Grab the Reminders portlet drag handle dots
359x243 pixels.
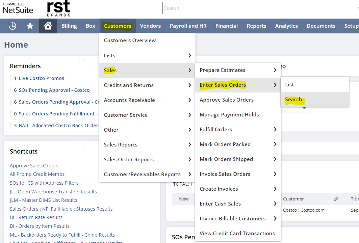tap(82, 60)
